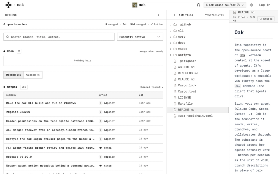Focus the Search branch, title, author field
Screen dimensions: 278x174
[x=59, y=37]
